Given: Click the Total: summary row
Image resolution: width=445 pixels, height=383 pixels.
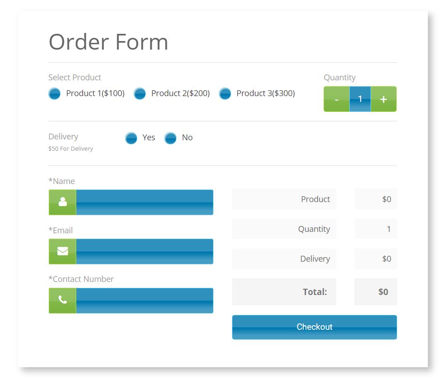Looking at the screenshot, I should click(x=284, y=292).
